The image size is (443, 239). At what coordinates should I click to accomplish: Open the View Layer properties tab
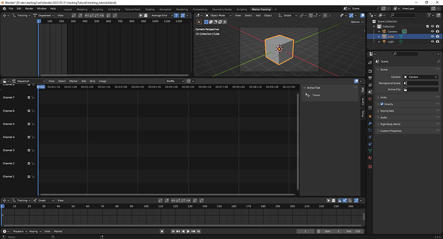(370, 85)
